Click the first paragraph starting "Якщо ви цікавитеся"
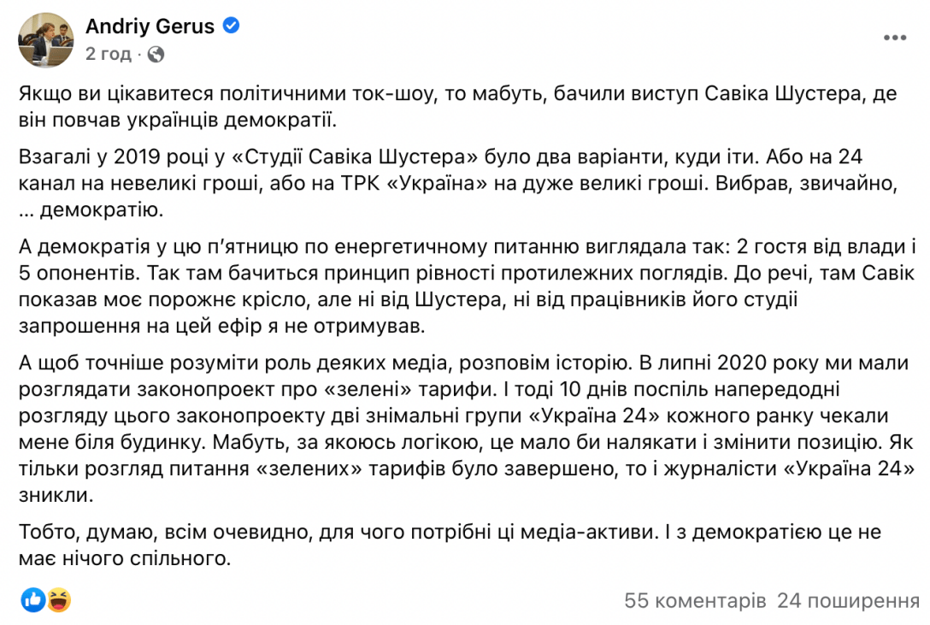930x625 pixels. coord(457,106)
